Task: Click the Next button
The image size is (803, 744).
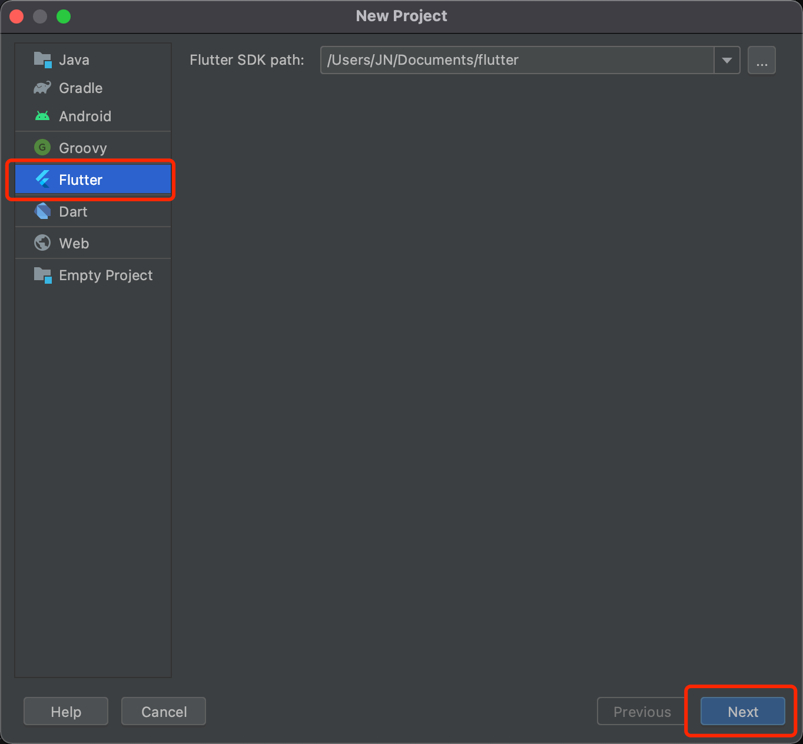Action: (x=743, y=712)
